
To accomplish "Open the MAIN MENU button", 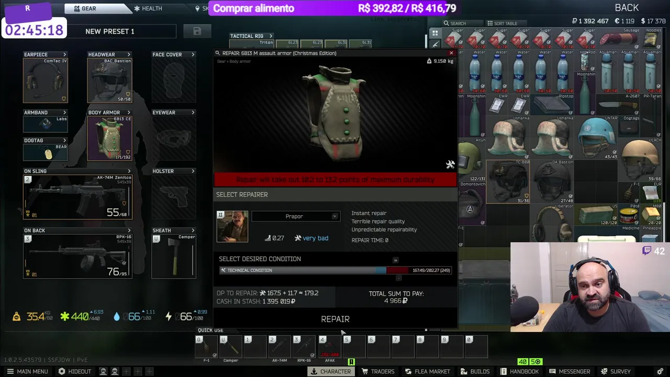I will click(x=27, y=371).
